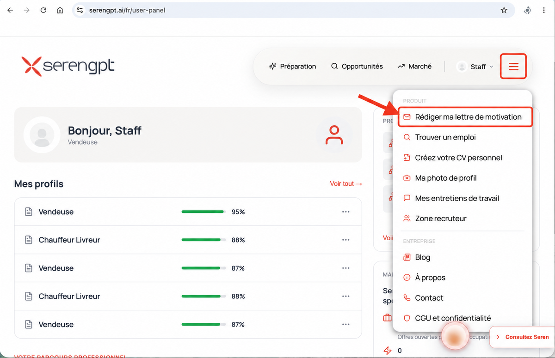The height and width of the screenshot is (358, 555).
Task: Follow the Voir tout link
Action: [x=345, y=183]
